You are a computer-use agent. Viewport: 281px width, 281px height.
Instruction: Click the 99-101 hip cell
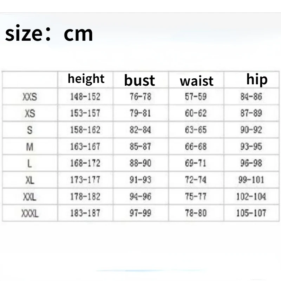pos(251,180)
